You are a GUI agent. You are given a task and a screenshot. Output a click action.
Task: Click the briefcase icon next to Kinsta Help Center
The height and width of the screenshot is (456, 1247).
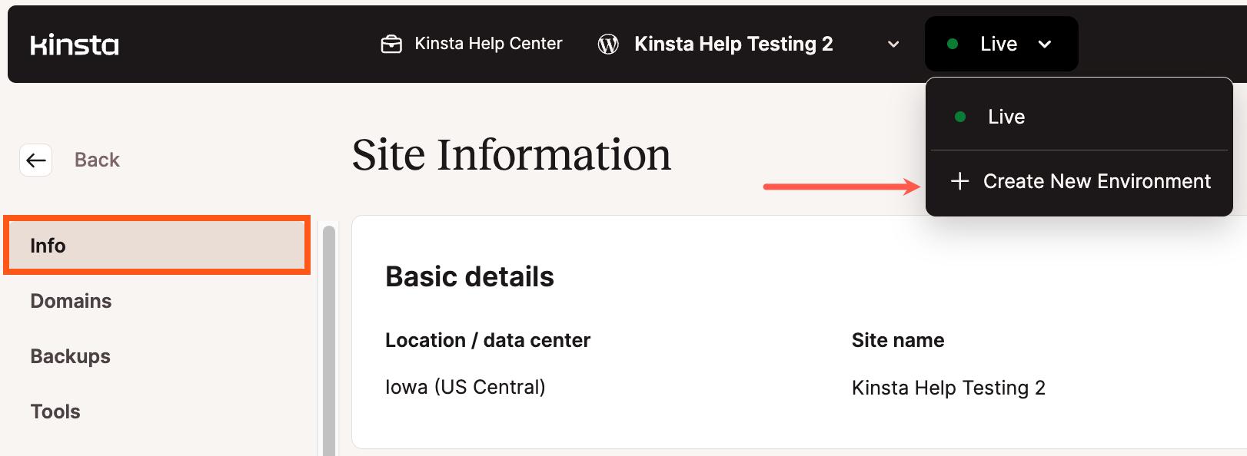pyautogui.click(x=393, y=44)
